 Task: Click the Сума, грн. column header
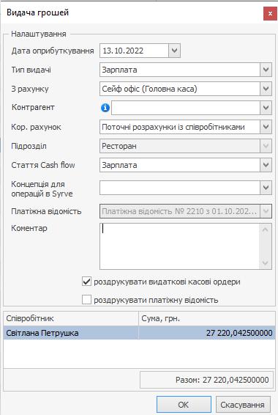[207, 318]
